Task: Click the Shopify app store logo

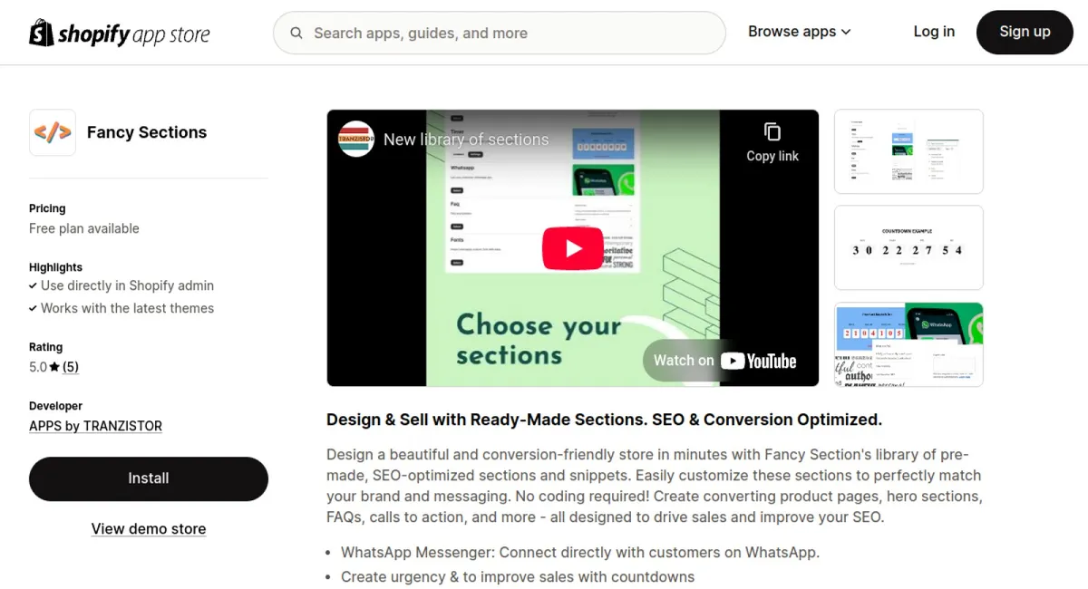Action: (120, 34)
